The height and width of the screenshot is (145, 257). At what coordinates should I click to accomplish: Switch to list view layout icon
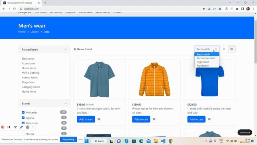(224, 49)
